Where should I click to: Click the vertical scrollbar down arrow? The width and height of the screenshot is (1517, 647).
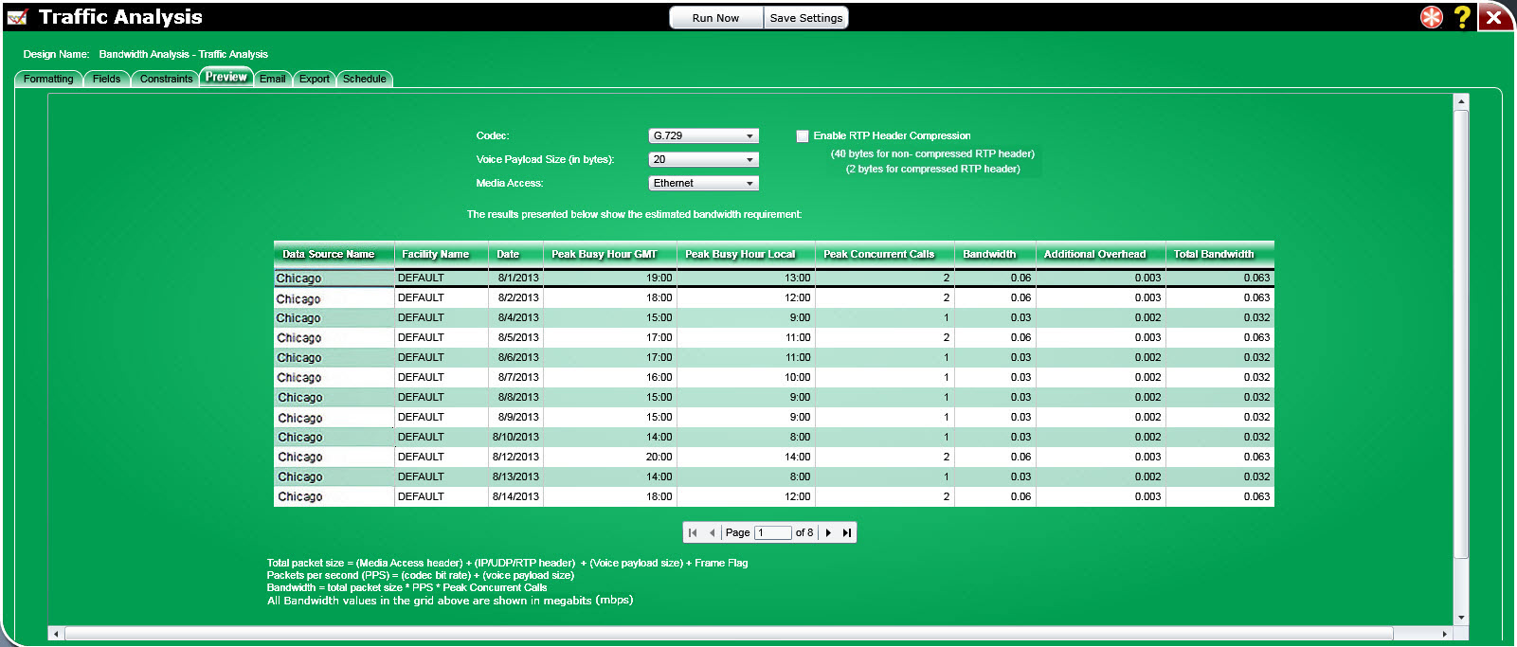[x=1461, y=618]
